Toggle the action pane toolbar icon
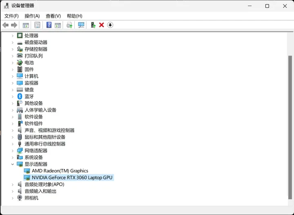The image size is (294, 215). pyautogui.click(x=58, y=25)
